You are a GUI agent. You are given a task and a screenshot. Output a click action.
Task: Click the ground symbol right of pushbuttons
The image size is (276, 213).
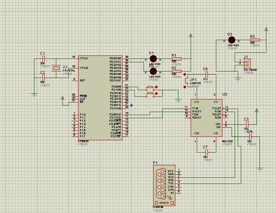pos(178,101)
